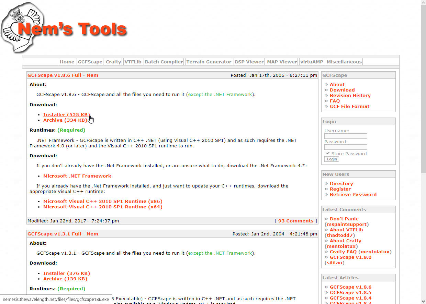
Task: Open the Microsoft .NET Framework link
Action: 77,176
